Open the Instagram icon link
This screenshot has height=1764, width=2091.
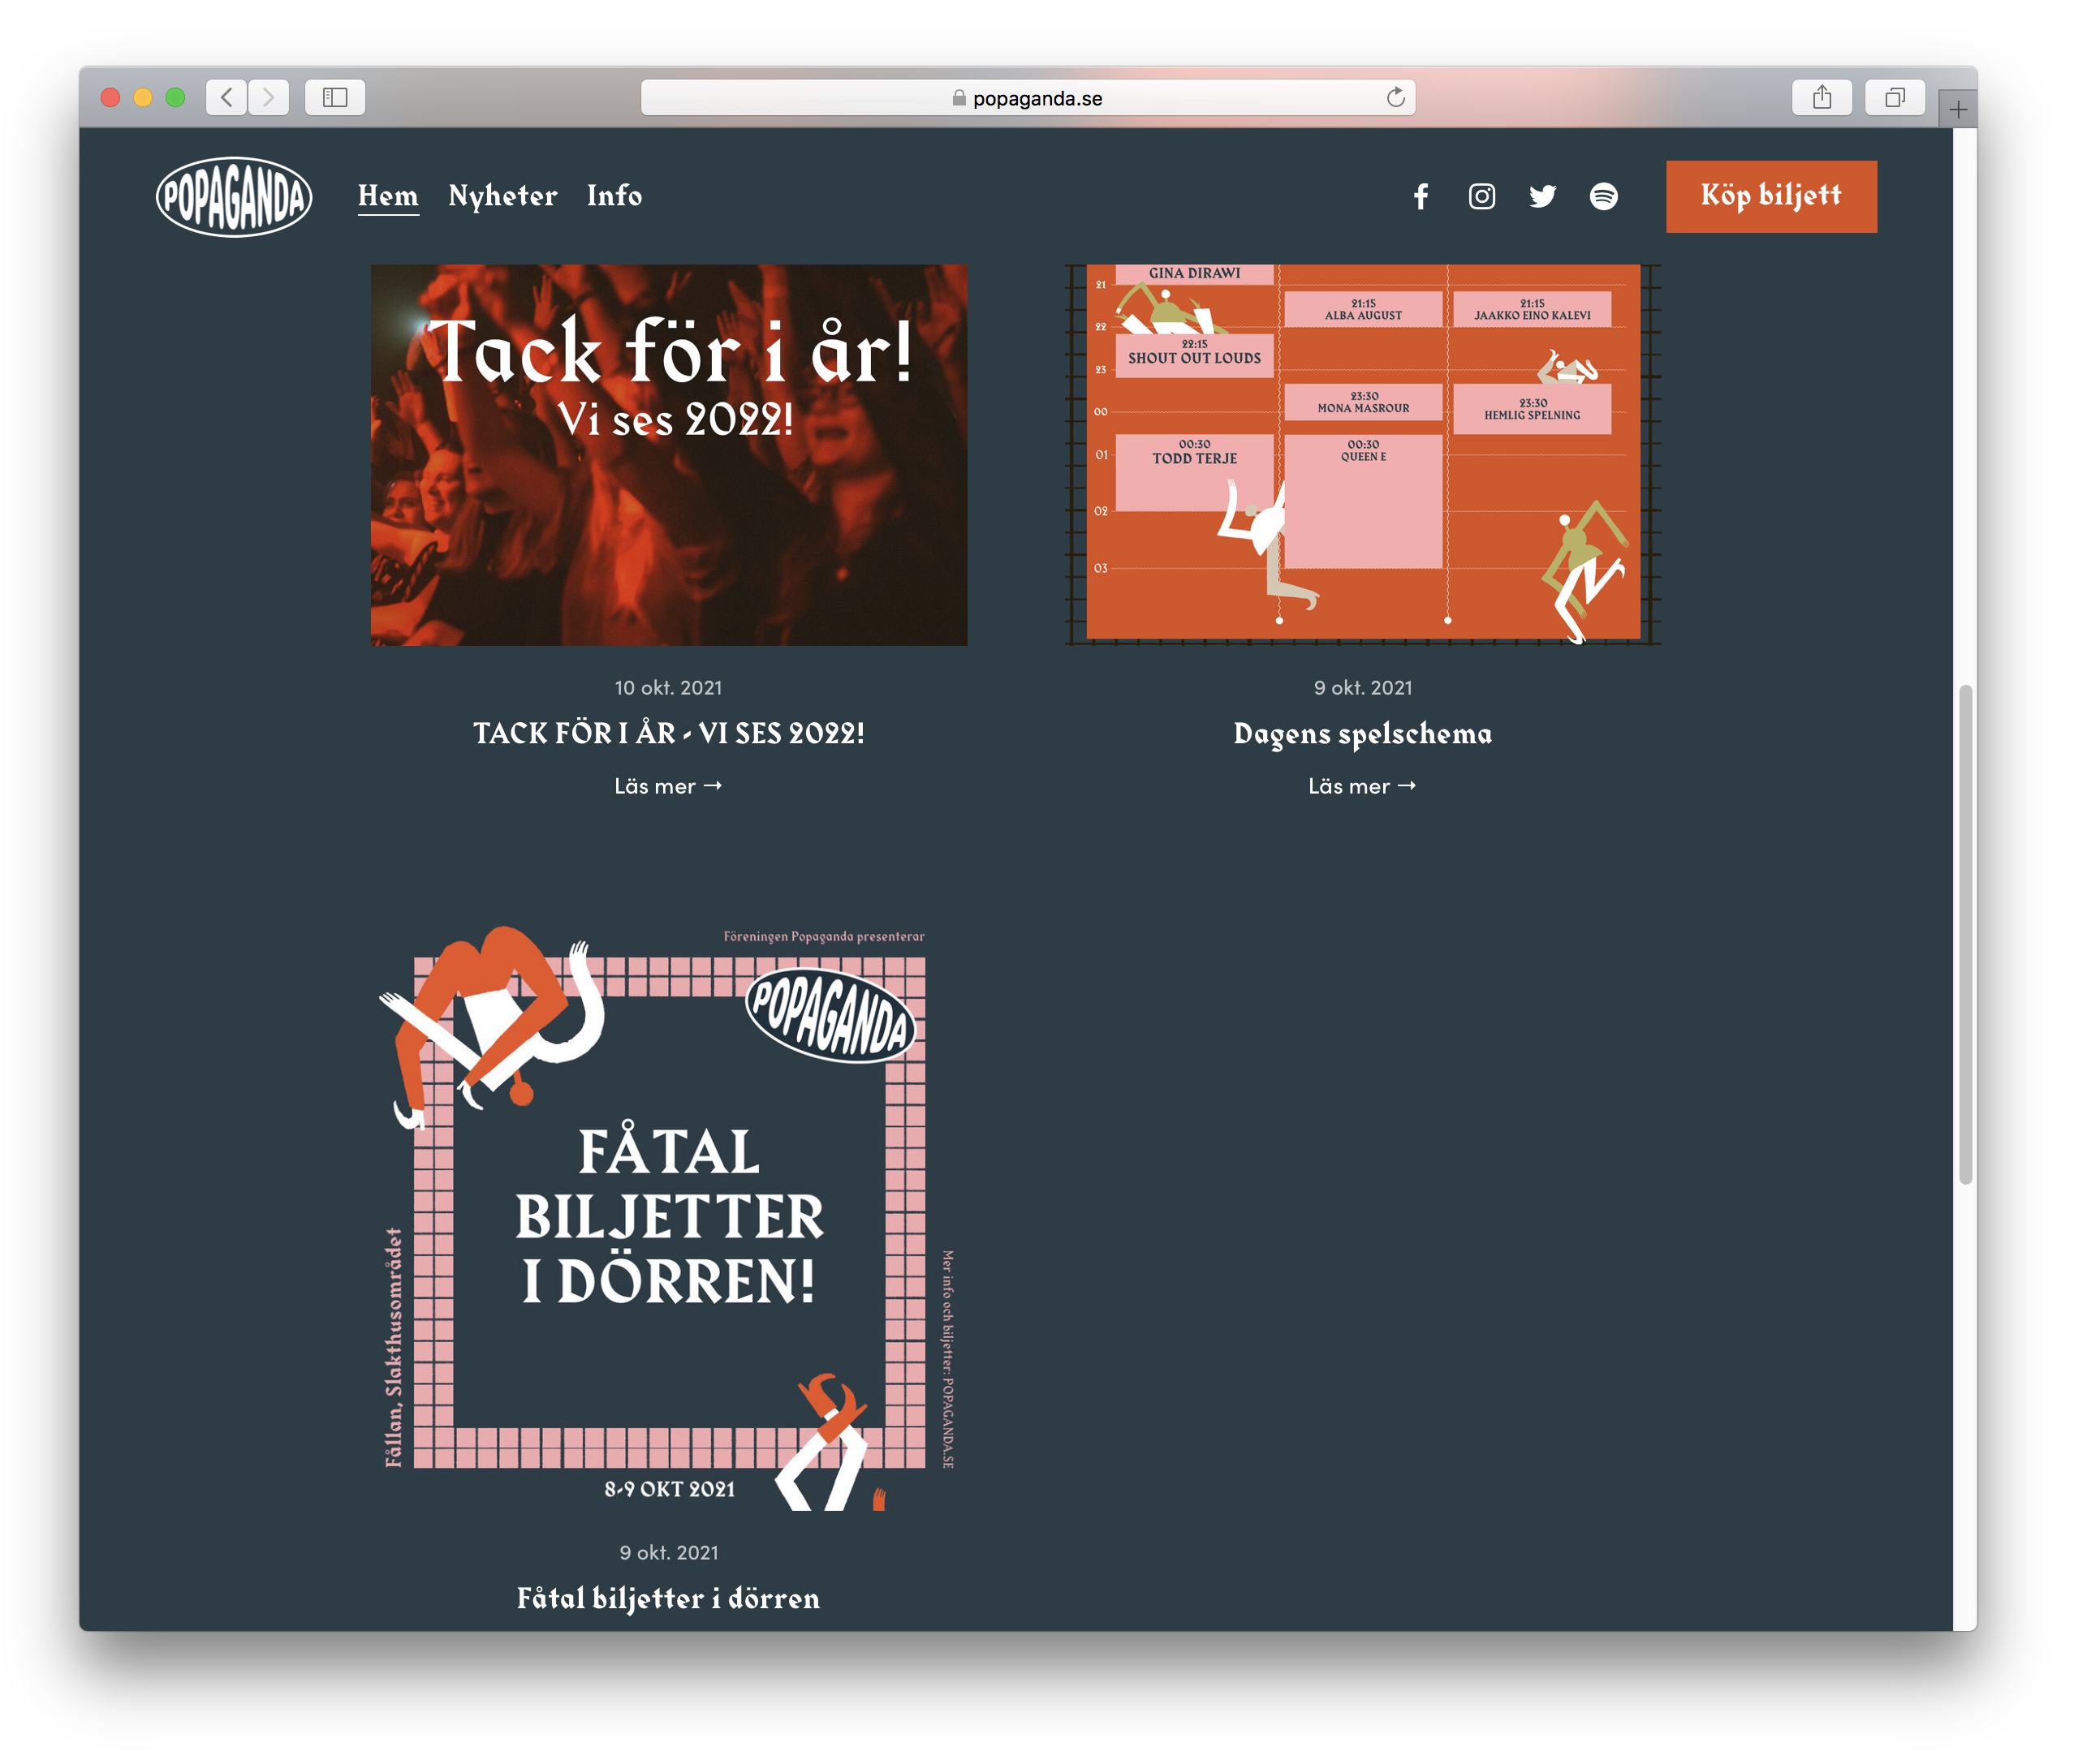tap(1481, 196)
